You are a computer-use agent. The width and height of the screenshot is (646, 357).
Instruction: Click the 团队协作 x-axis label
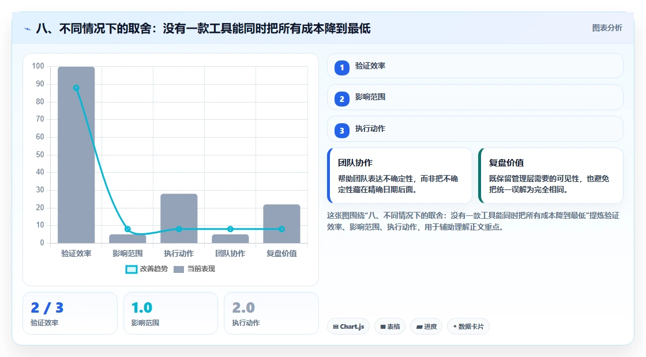pyautogui.click(x=230, y=254)
